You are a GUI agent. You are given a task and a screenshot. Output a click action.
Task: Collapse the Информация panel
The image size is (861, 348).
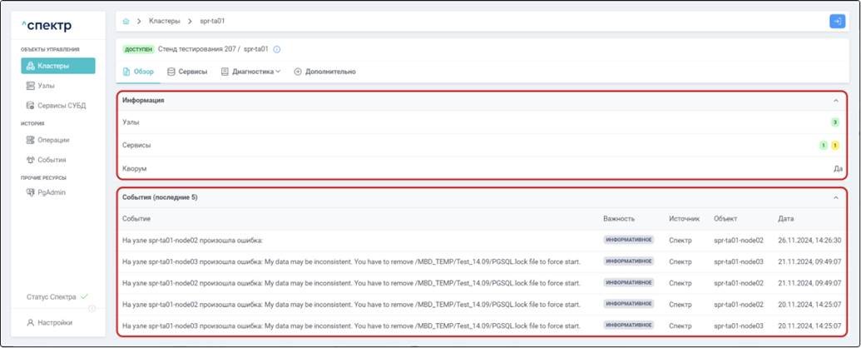click(x=836, y=101)
